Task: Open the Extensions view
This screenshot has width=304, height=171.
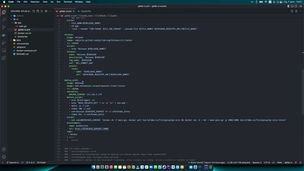Action: [4, 58]
